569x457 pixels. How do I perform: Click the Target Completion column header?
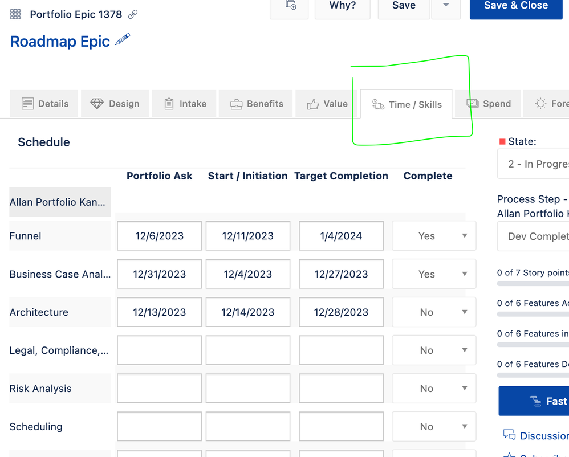click(x=341, y=176)
